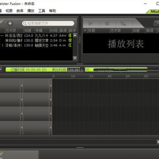Viewport: 159px width, 159px height.
Task: Click timeline ruler marker 64
Action: (128, 76)
